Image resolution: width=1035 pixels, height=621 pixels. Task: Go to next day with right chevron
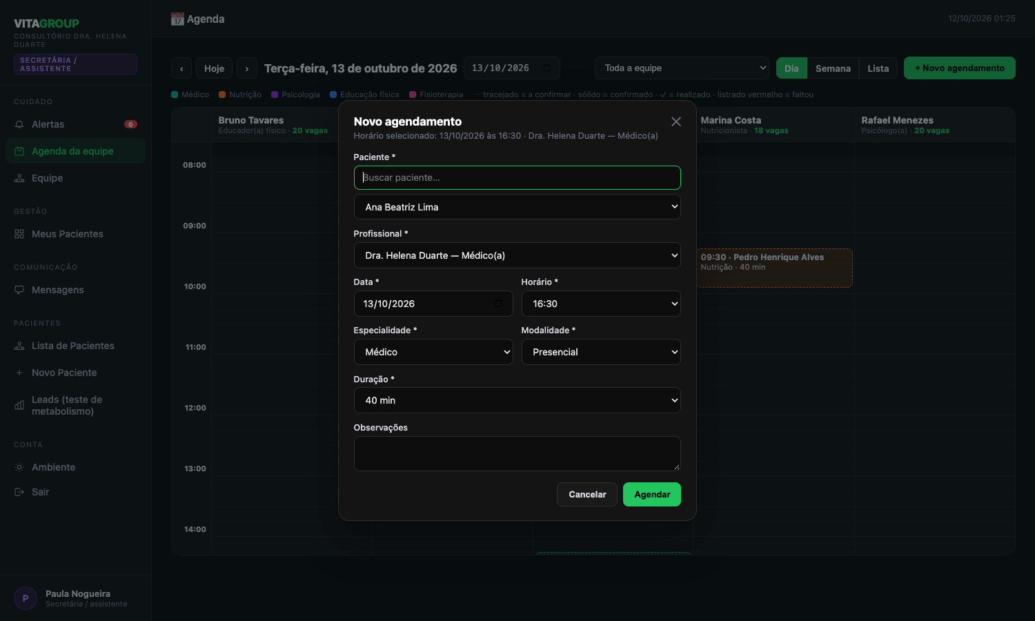(x=247, y=68)
